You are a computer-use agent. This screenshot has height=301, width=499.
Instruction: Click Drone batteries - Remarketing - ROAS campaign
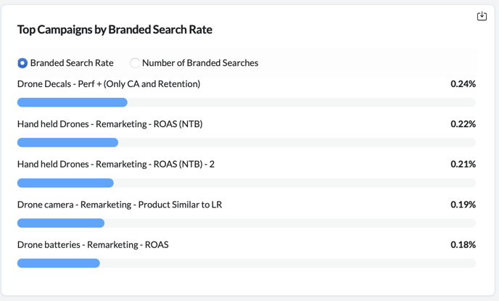pos(93,244)
